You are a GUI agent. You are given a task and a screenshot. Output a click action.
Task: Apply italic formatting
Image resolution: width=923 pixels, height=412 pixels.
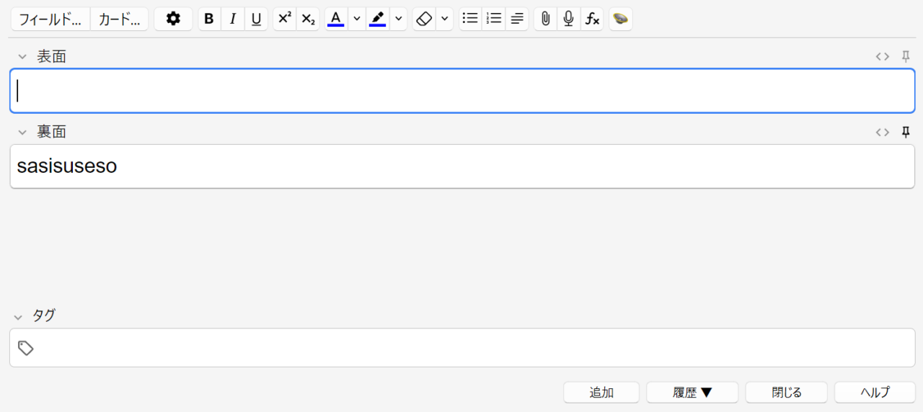[232, 19]
